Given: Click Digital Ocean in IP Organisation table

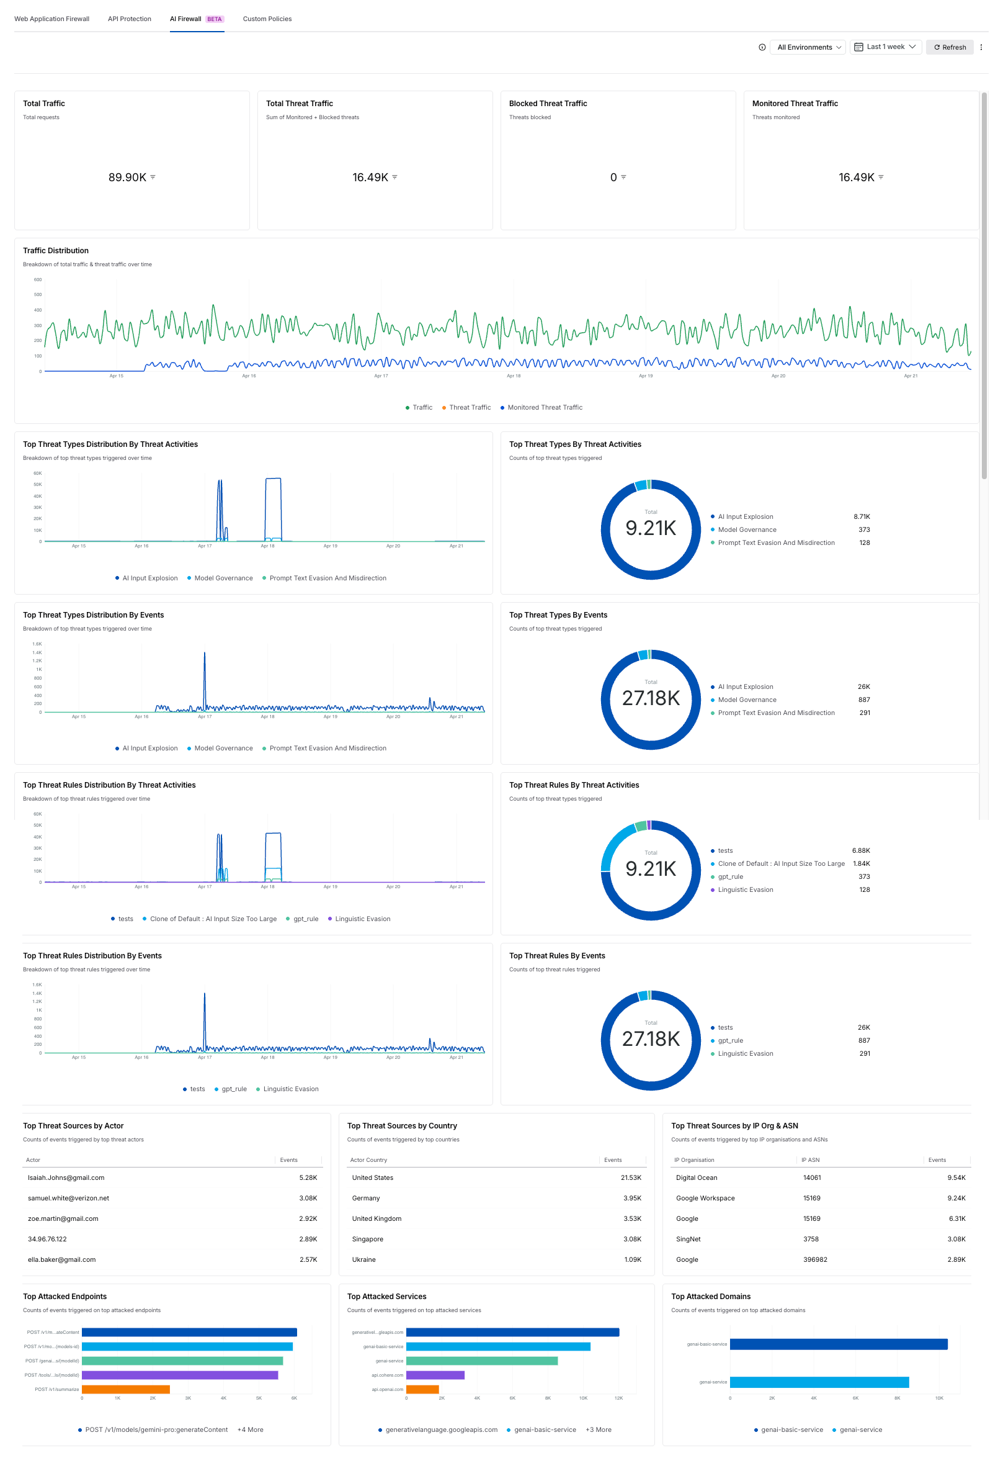Looking at the screenshot, I should point(697,1178).
